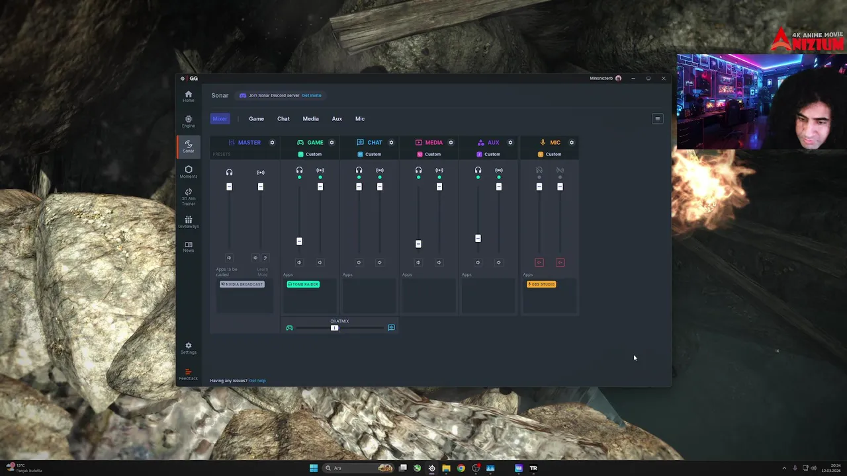The width and height of the screenshot is (847, 476).
Task: Switch to the Mixer tab
Action: pos(220,119)
